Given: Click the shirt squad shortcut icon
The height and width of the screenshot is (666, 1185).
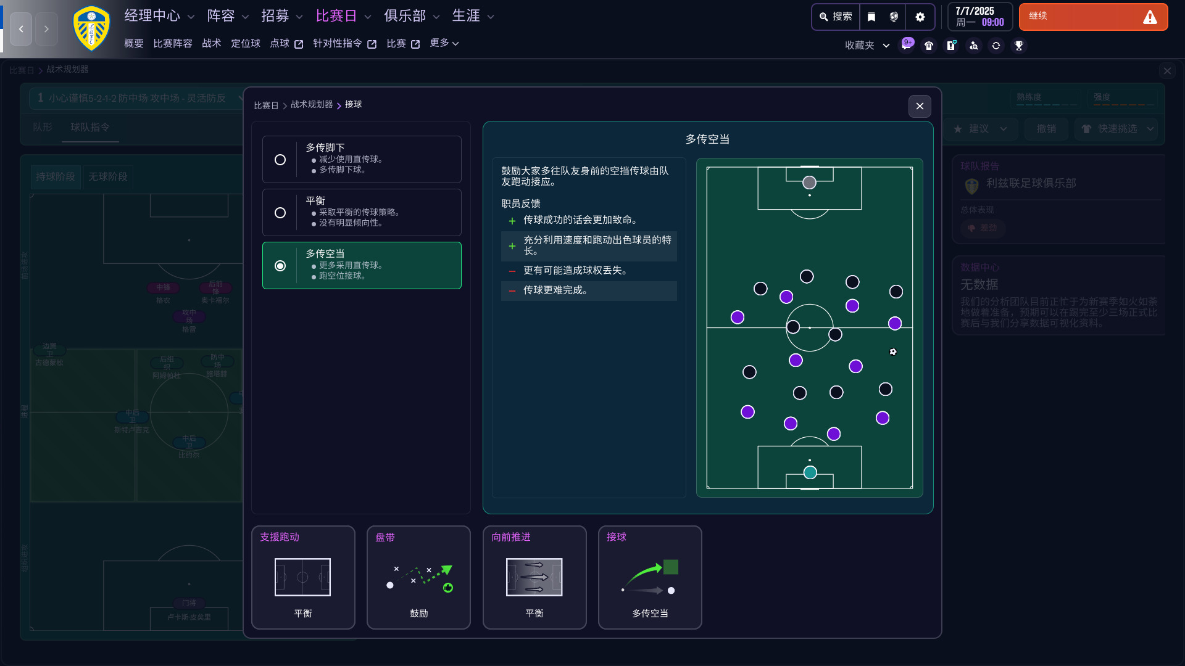Looking at the screenshot, I should 929,46.
